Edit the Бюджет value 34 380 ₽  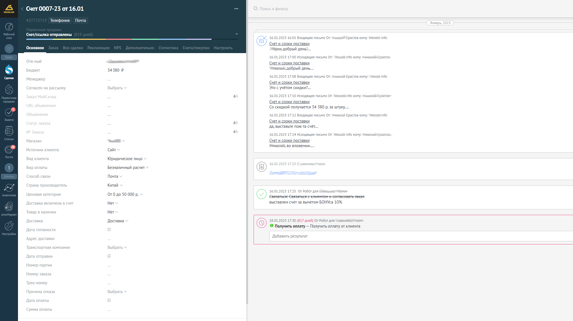116,70
